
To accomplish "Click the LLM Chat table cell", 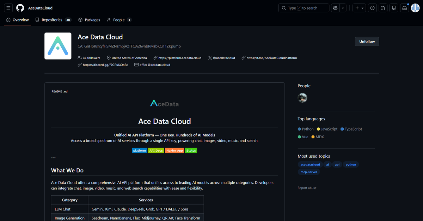I will pos(69,209).
